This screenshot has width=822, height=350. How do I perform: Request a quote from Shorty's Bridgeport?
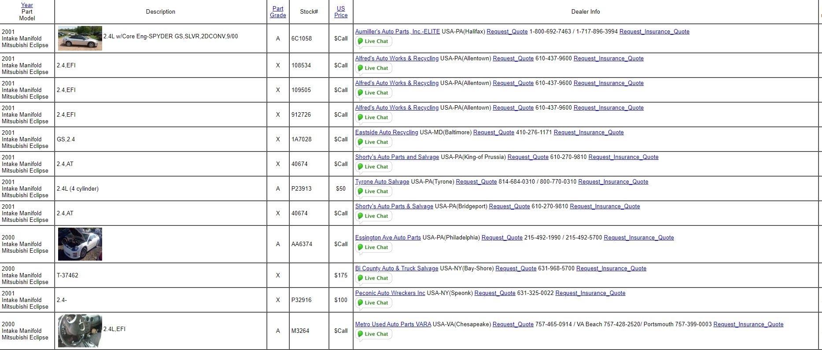coord(509,206)
